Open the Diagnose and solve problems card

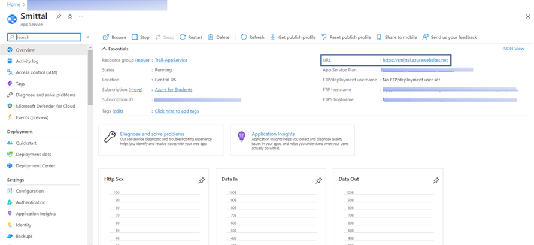[x=161, y=140]
